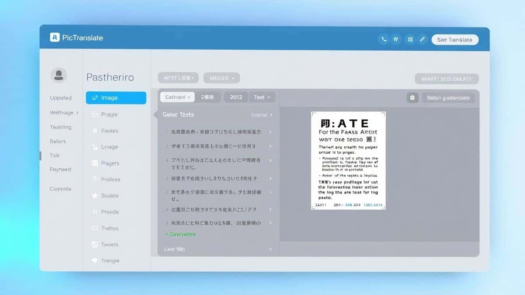The width and height of the screenshot is (525, 295).
Task: Click the icon beside Pragle
Action: 94,115
